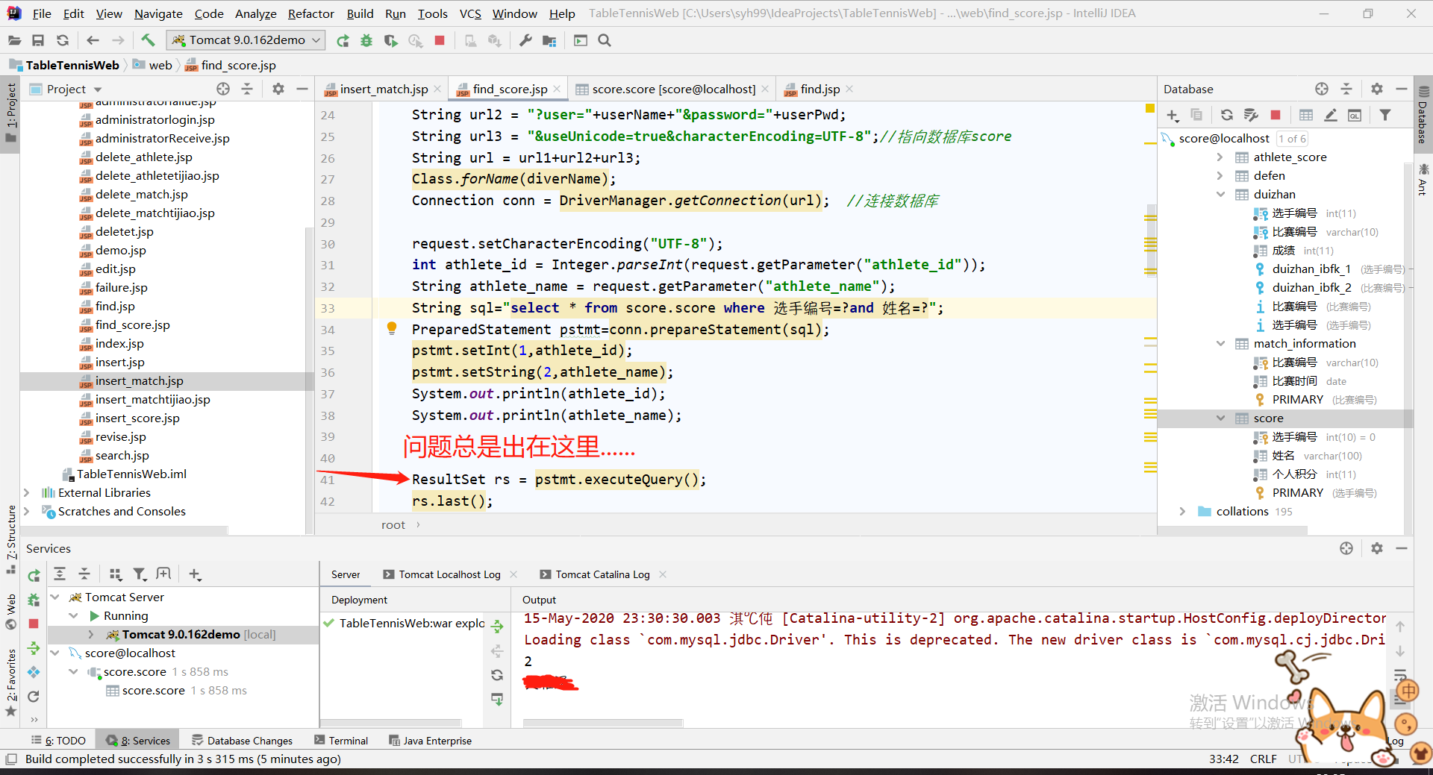Expand the collations folder
The height and width of the screenshot is (775, 1433).
tap(1182, 511)
